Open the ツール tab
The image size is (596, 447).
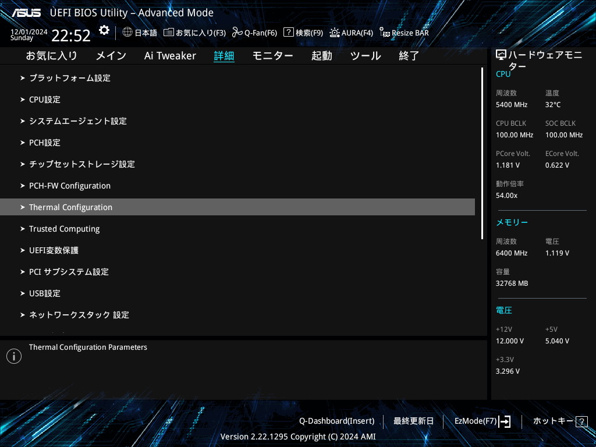pyautogui.click(x=366, y=56)
